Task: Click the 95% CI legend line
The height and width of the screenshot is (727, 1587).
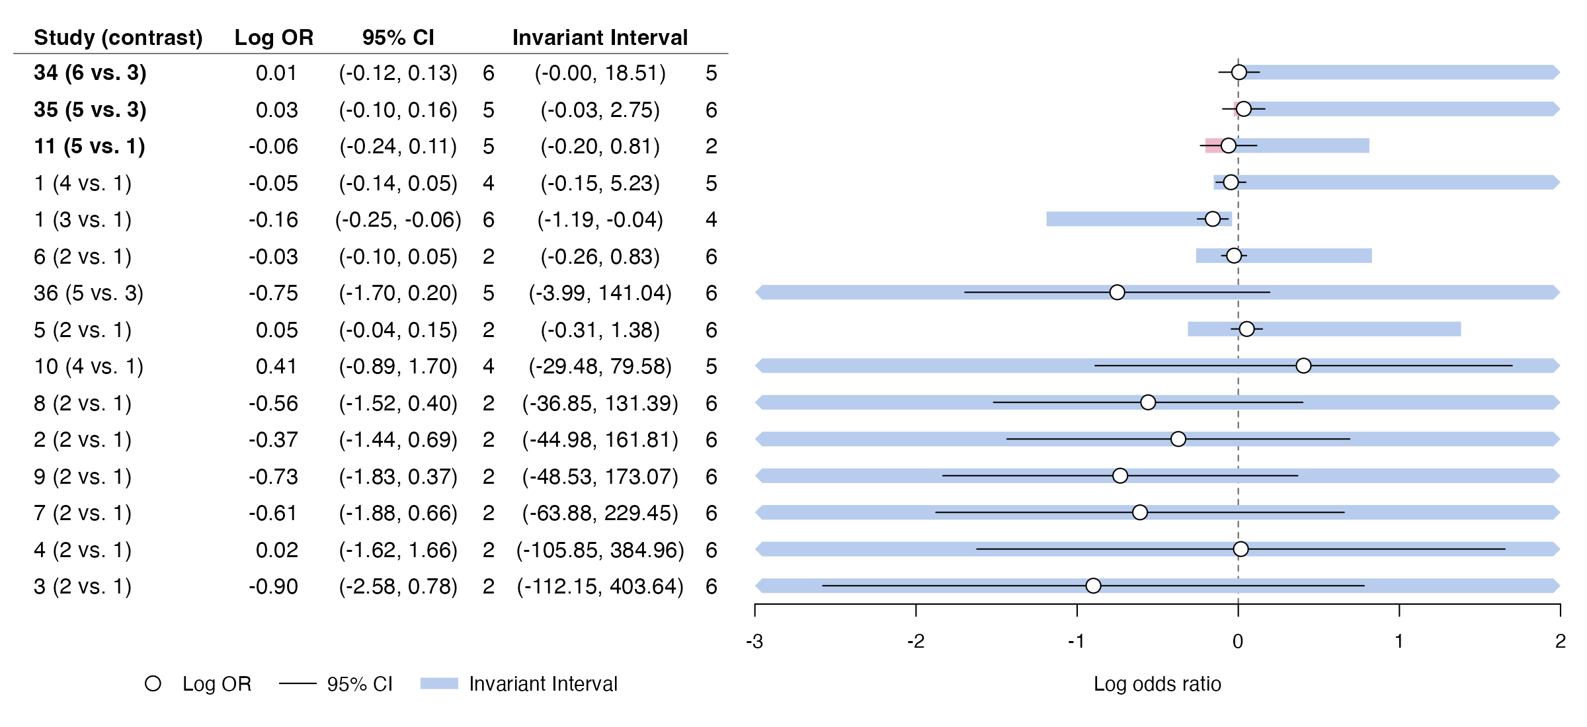Action: pyautogui.click(x=298, y=683)
